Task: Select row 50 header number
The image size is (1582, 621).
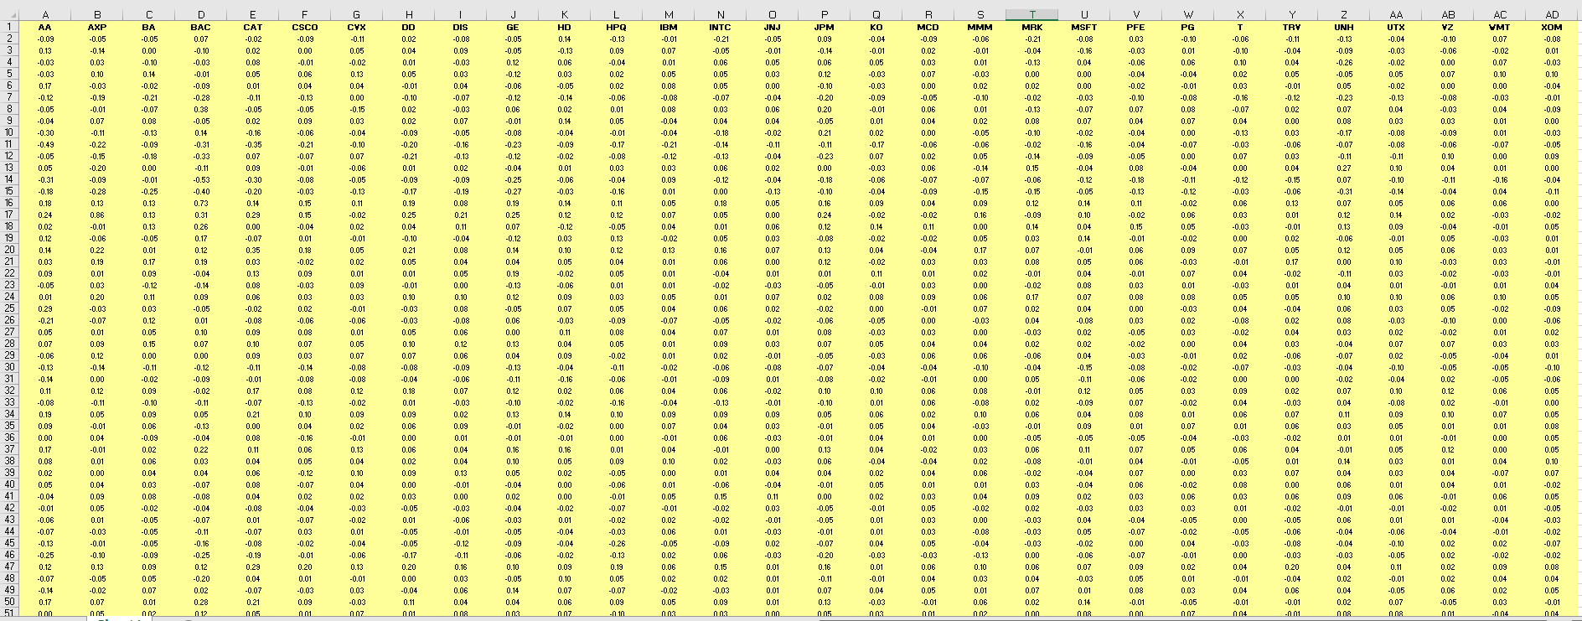Action: click(9, 602)
